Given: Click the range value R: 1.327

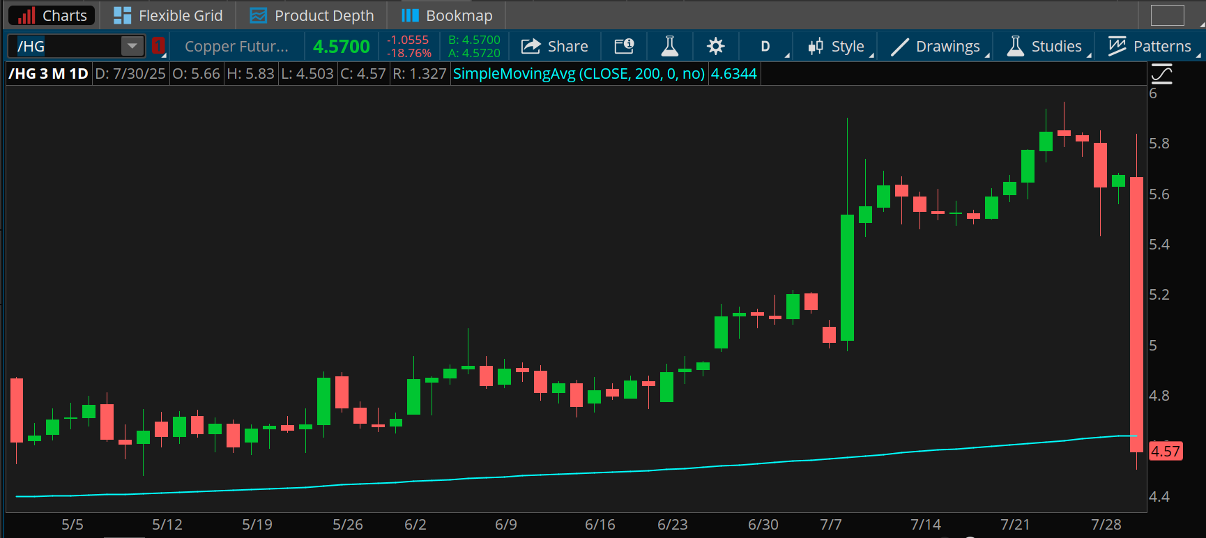Looking at the screenshot, I should (419, 74).
